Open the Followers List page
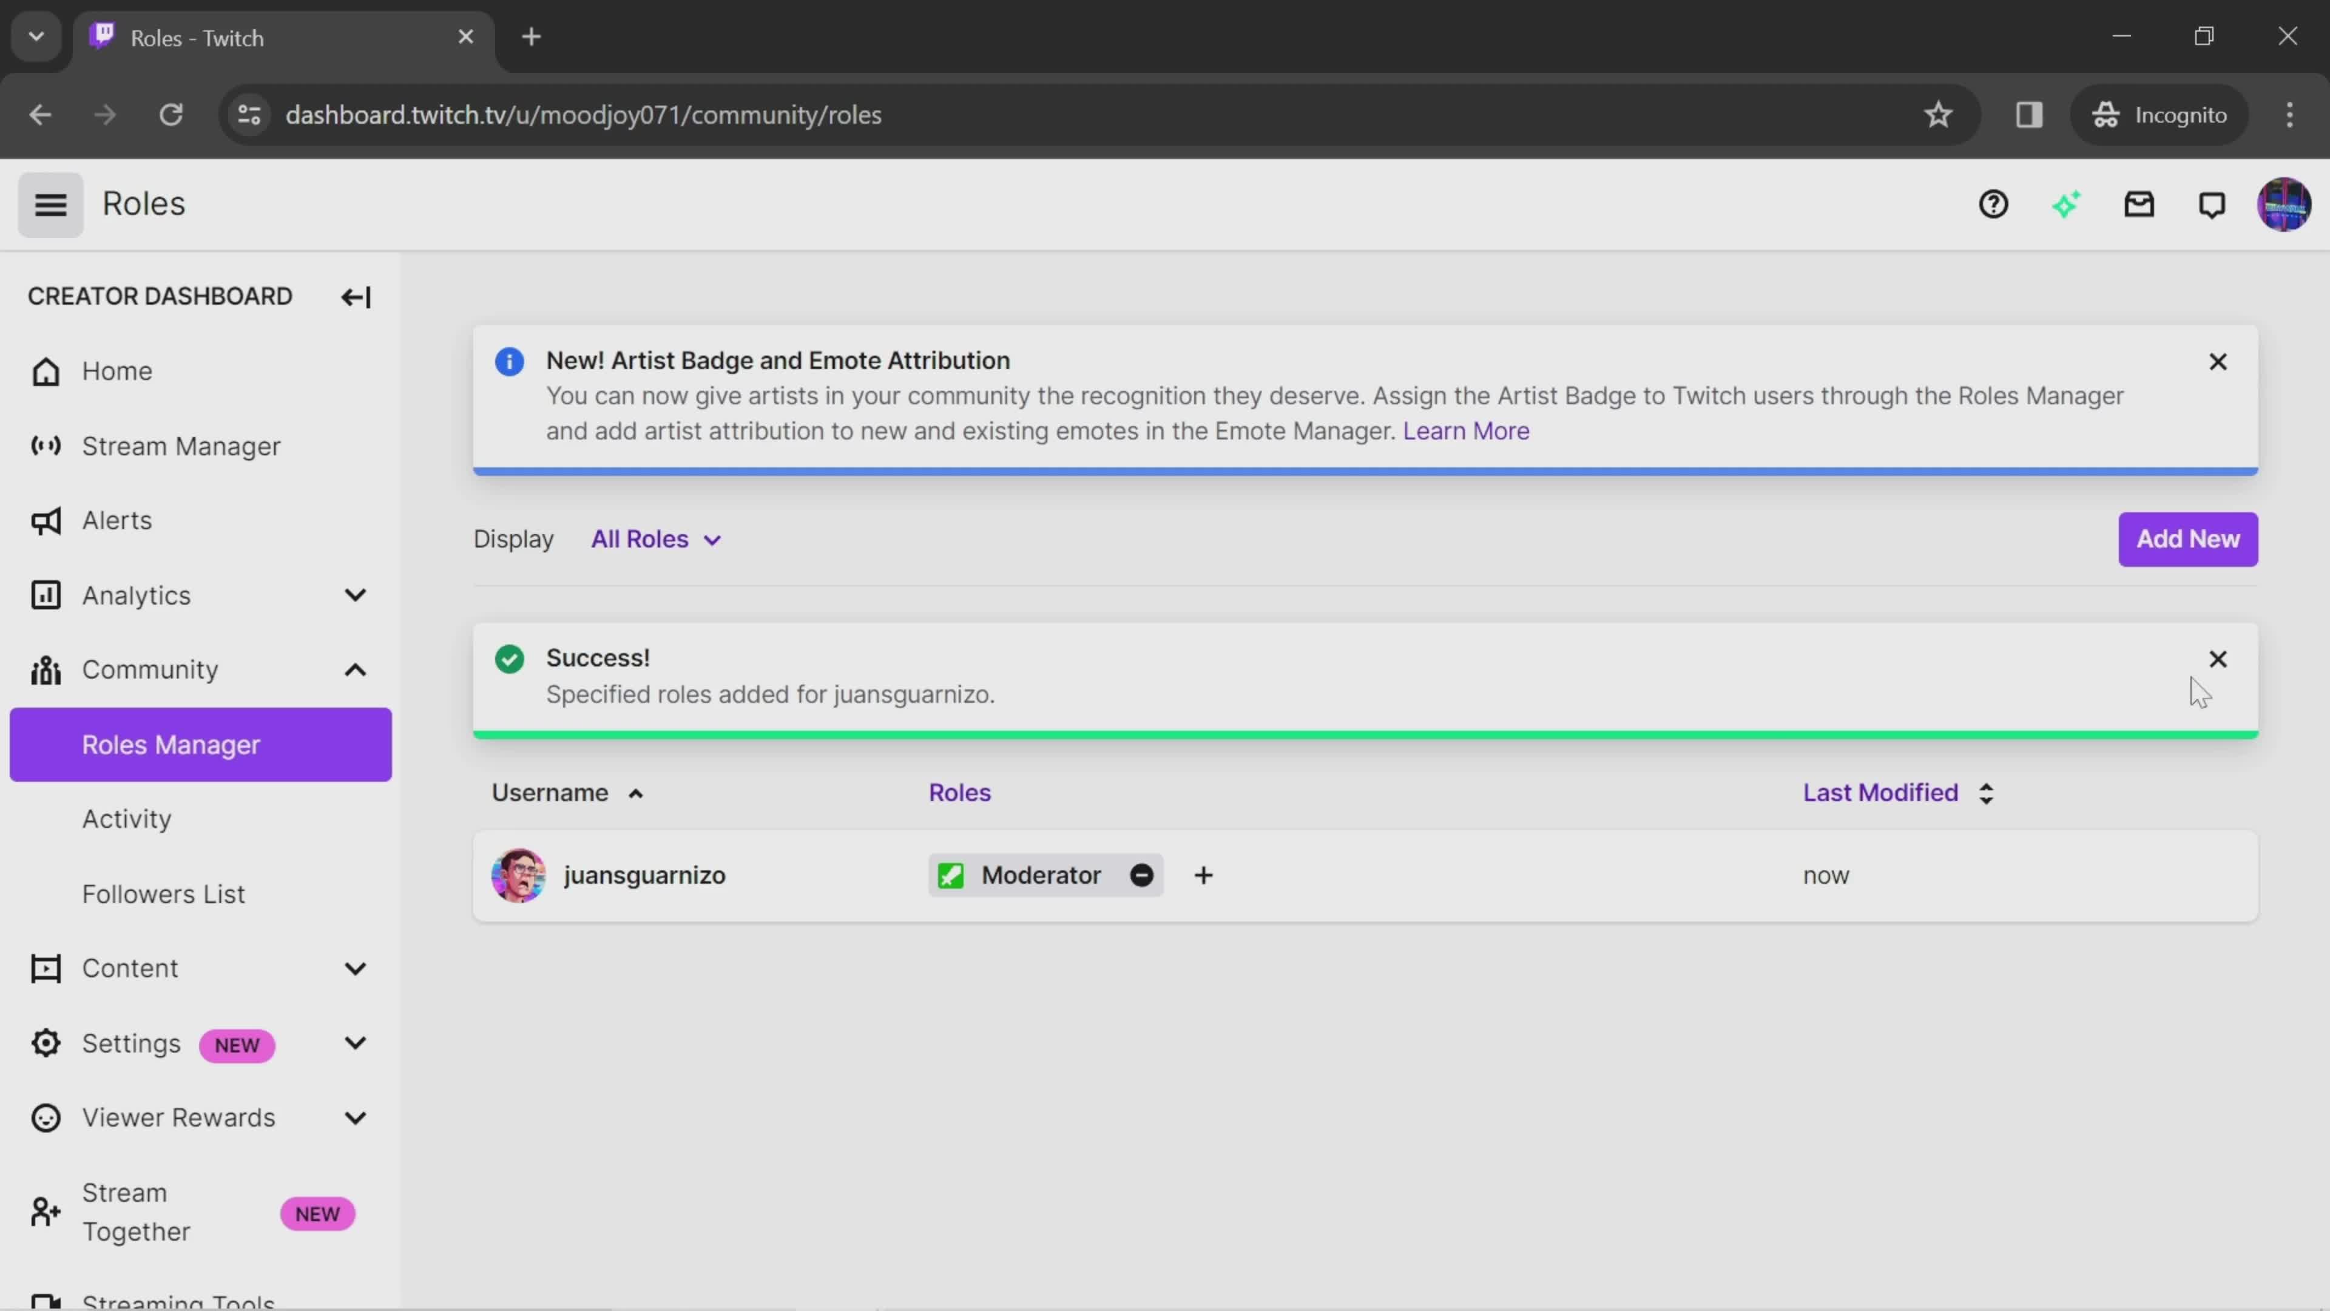 (x=163, y=893)
